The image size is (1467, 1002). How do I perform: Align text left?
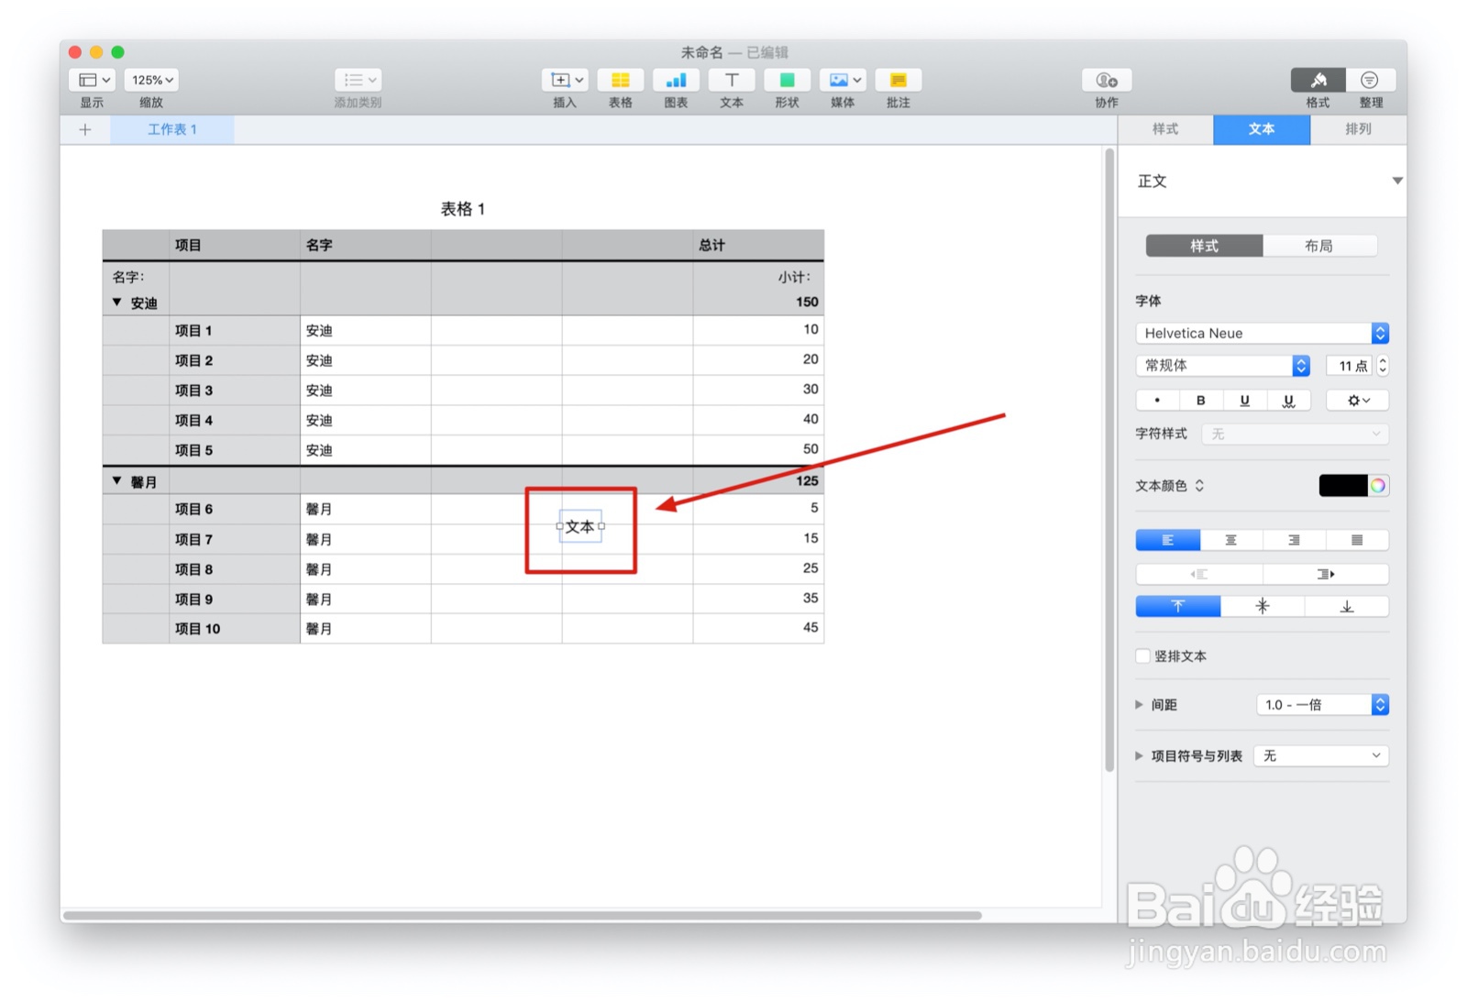click(x=1168, y=540)
